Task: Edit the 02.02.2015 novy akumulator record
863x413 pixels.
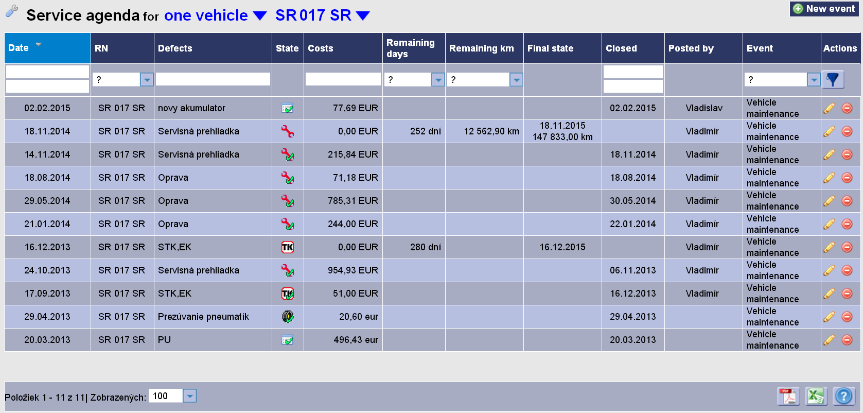Action: point(829,108)
